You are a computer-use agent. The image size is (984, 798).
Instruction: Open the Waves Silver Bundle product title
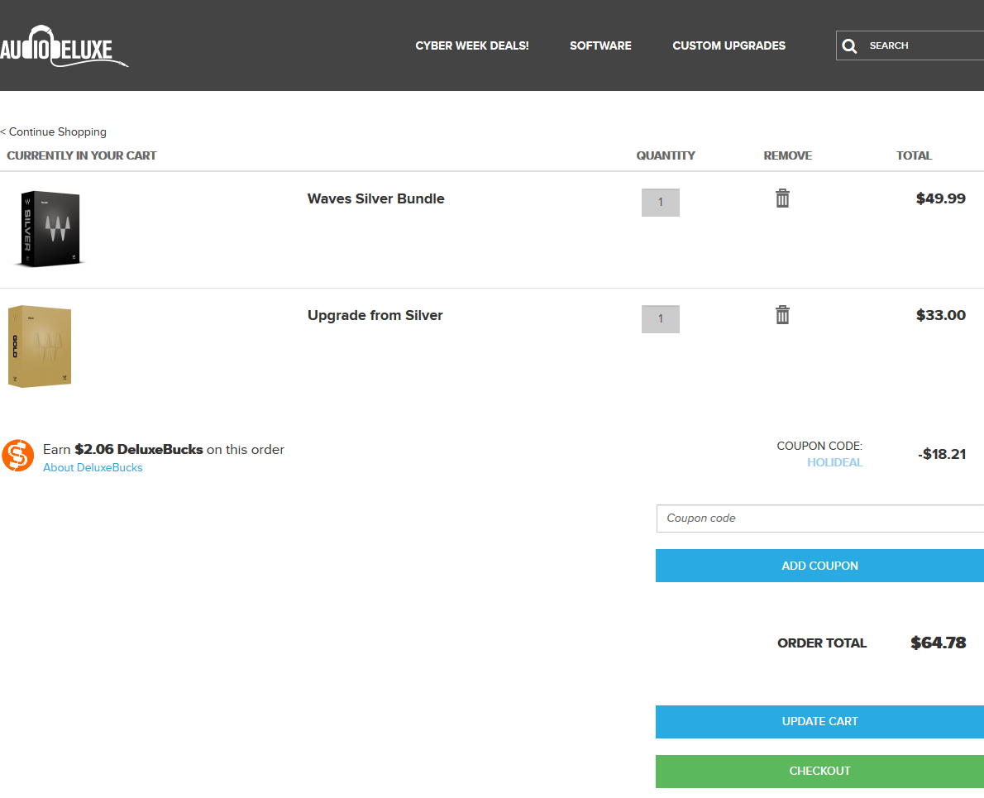[x=376, y=198]
